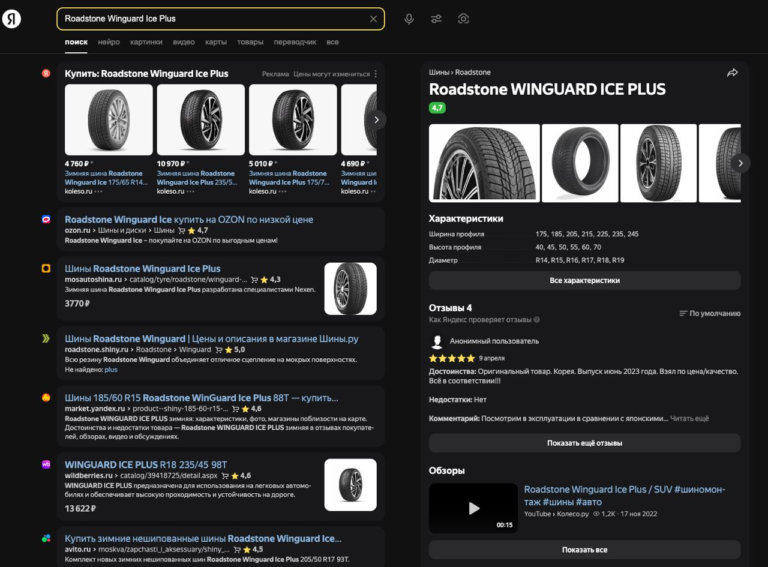768x567 pixels.
Task: Open the Avito winter tires result
Action: [203, 538]
